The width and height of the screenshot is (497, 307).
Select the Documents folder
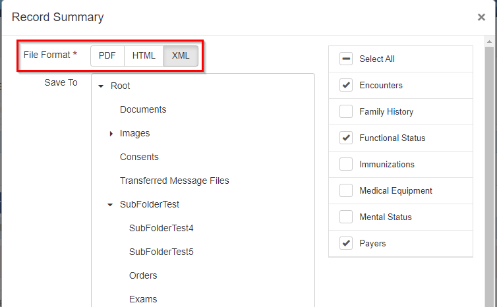[x=143, y=109]
